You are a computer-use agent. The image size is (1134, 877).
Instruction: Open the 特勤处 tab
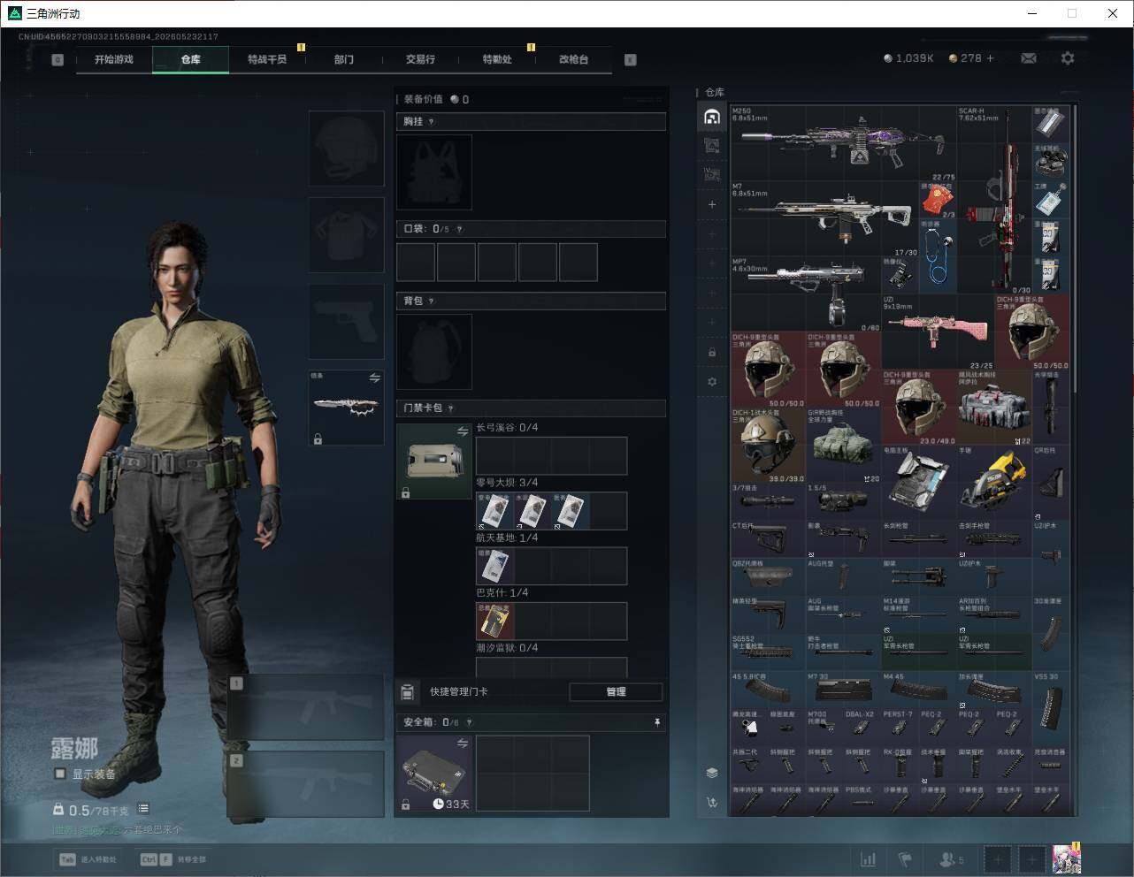[x=497, y=59]
